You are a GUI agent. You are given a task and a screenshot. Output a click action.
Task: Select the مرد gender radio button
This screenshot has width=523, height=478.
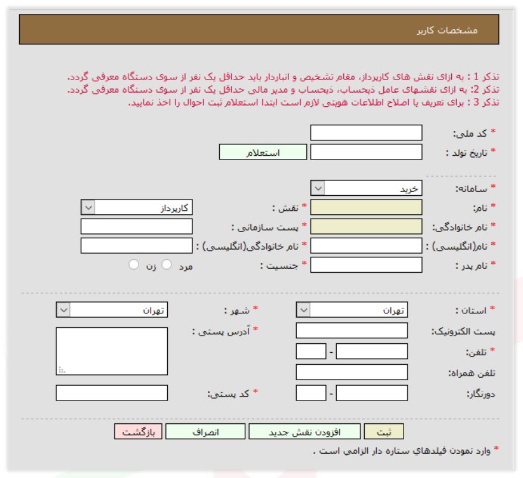pos(166,264)
